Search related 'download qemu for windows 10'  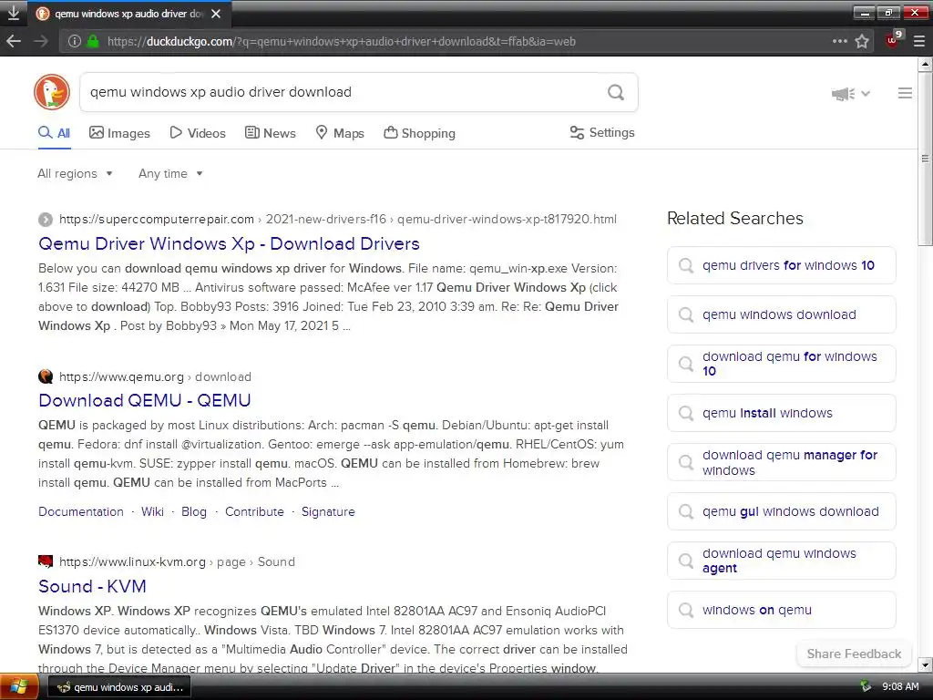coord(781,364)
